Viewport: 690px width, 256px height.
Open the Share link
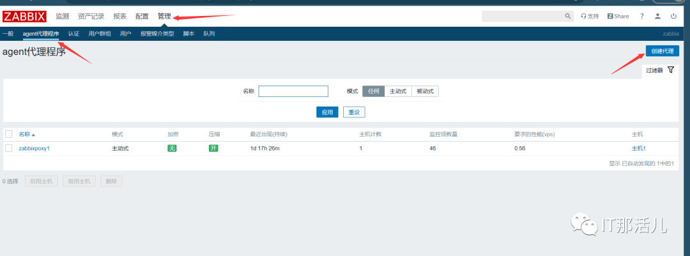coord(618,16)
